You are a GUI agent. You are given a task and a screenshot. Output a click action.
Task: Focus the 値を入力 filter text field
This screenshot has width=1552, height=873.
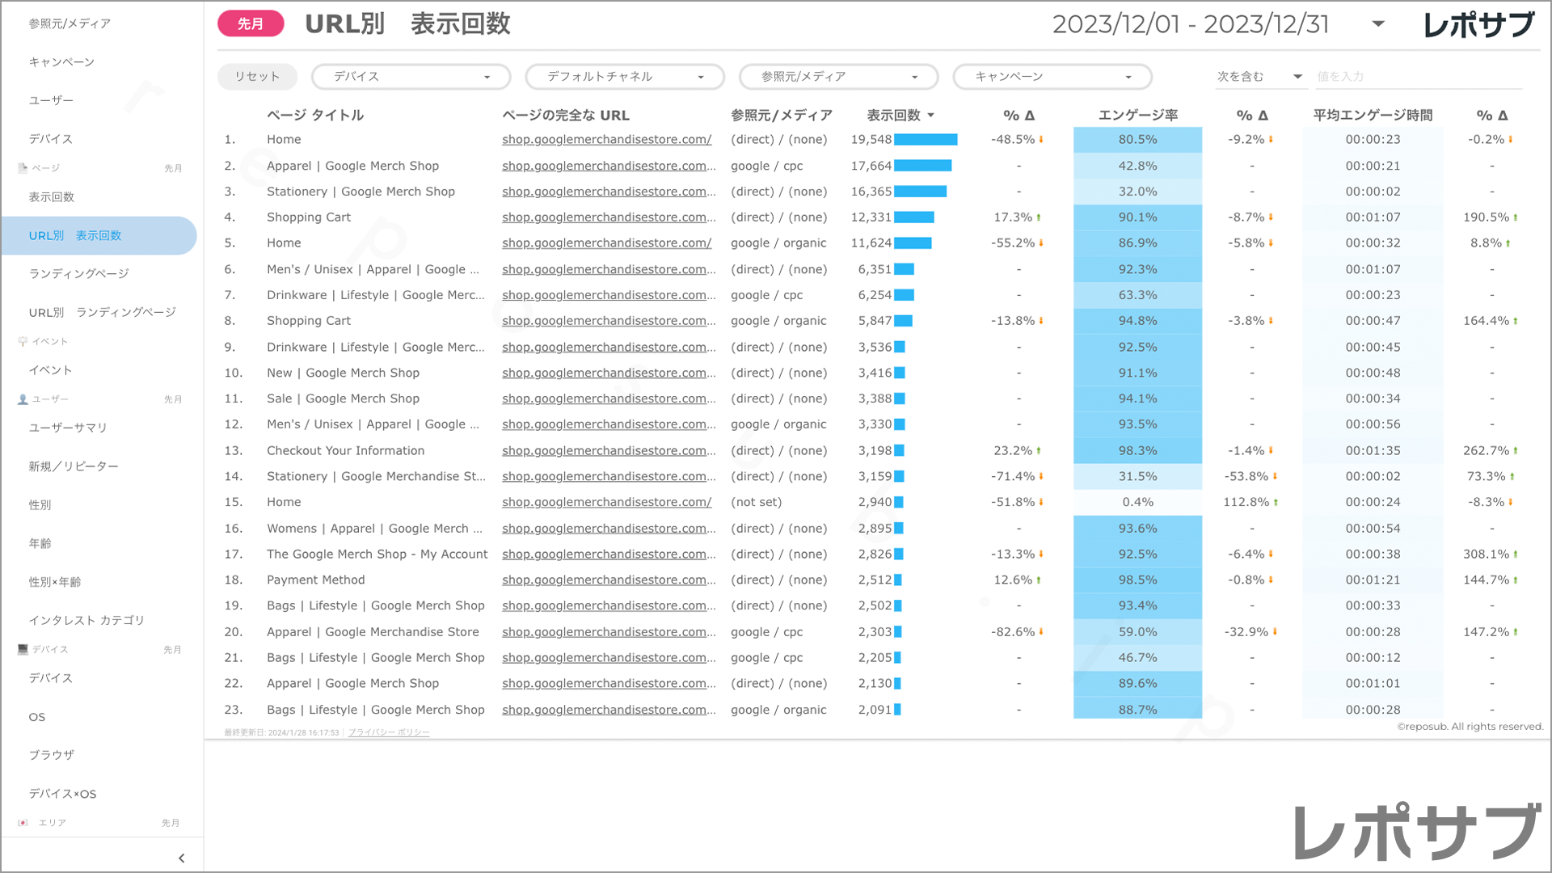point(1418,77)
